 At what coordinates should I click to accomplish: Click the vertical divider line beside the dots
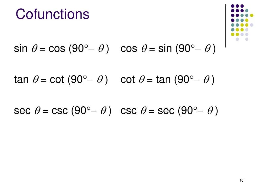pos(225,26)
